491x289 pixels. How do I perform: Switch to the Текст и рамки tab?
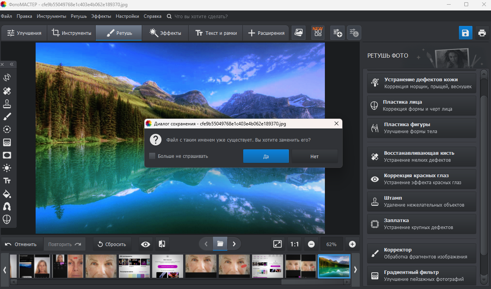tap(216, 33)
